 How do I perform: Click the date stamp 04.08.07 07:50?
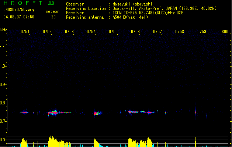pyautogui.click(x=19, y=17)
